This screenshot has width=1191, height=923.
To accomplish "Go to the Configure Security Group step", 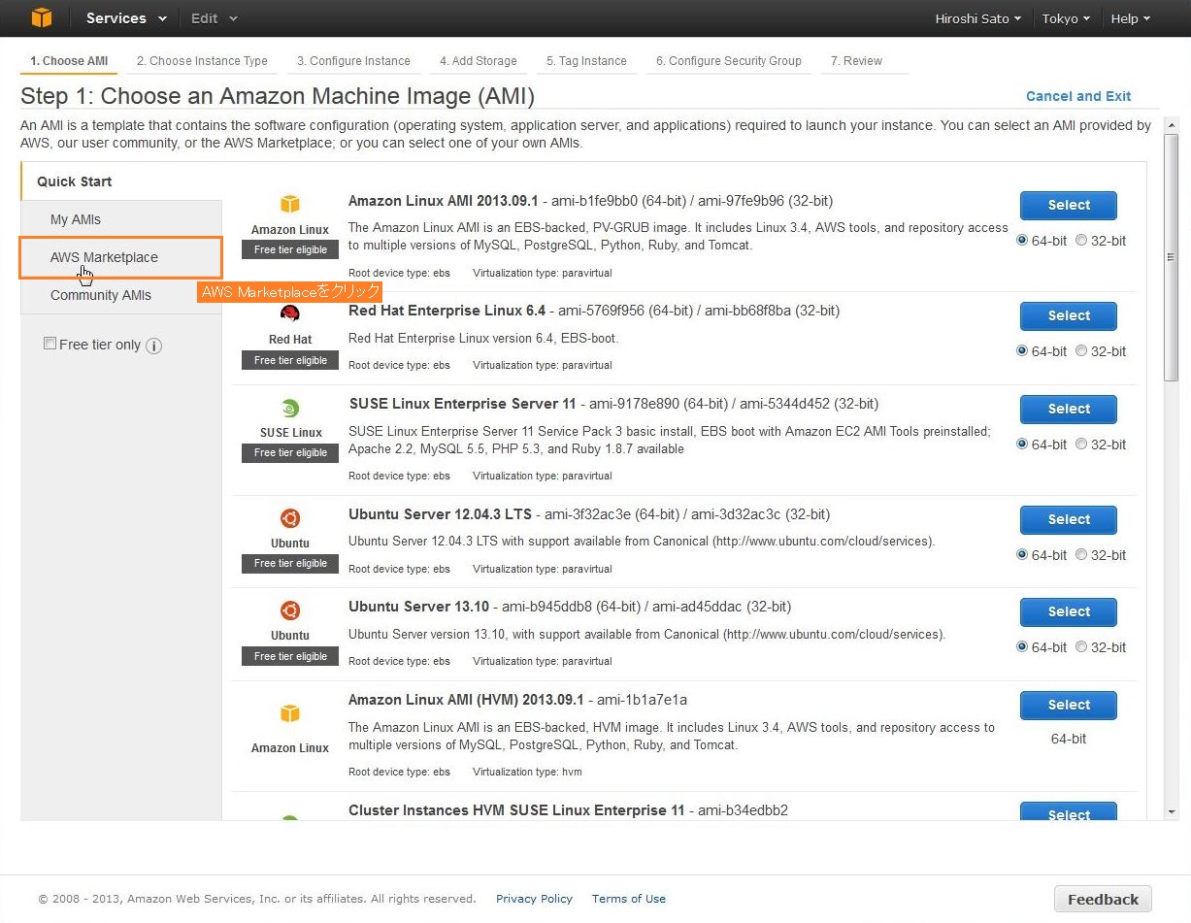I will 729,61.
